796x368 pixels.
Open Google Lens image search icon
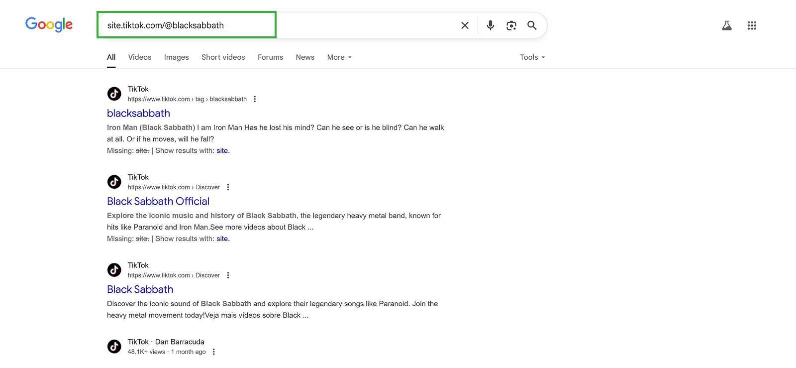(511, 25)
